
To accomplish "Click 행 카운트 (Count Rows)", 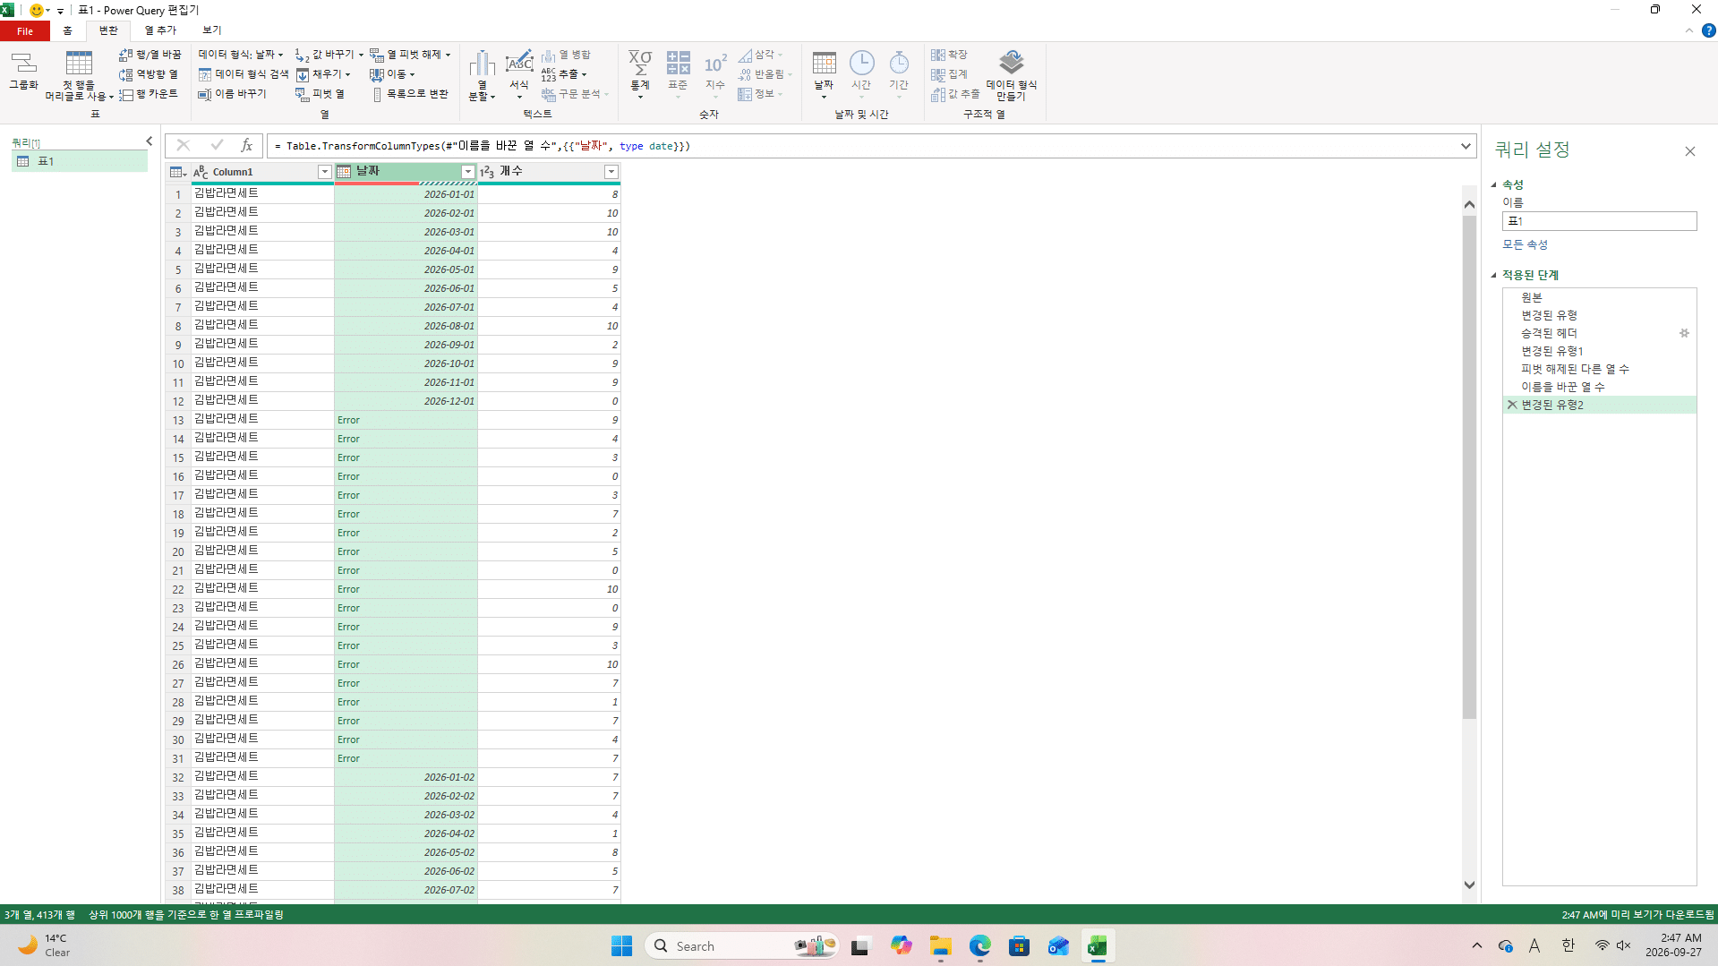I will pyautogui.click(x=149, y=94).
